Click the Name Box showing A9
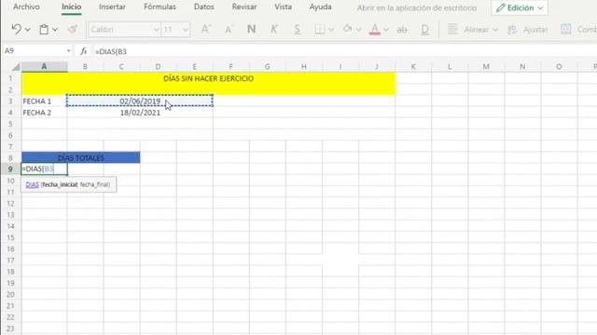This screenshot has height=335, width=597. point(36,50)
